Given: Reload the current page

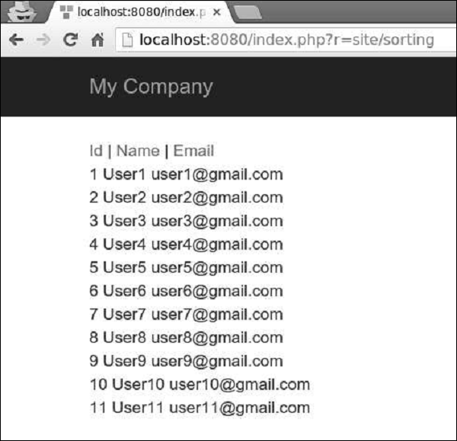Looking at the screenshot, I should coord(71,40).
